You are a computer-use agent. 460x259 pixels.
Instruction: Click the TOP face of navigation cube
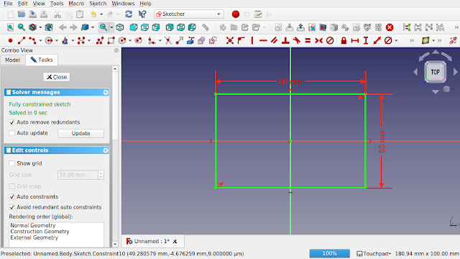[x=435, y=72]
